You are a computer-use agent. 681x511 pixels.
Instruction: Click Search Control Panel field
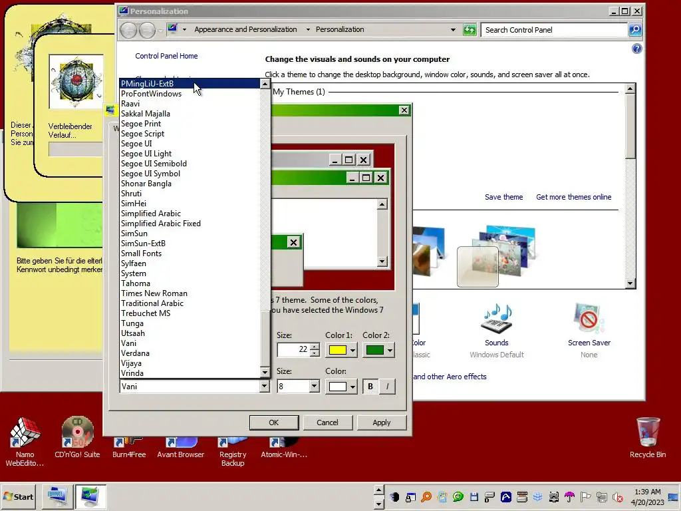[x=554, y=29]
